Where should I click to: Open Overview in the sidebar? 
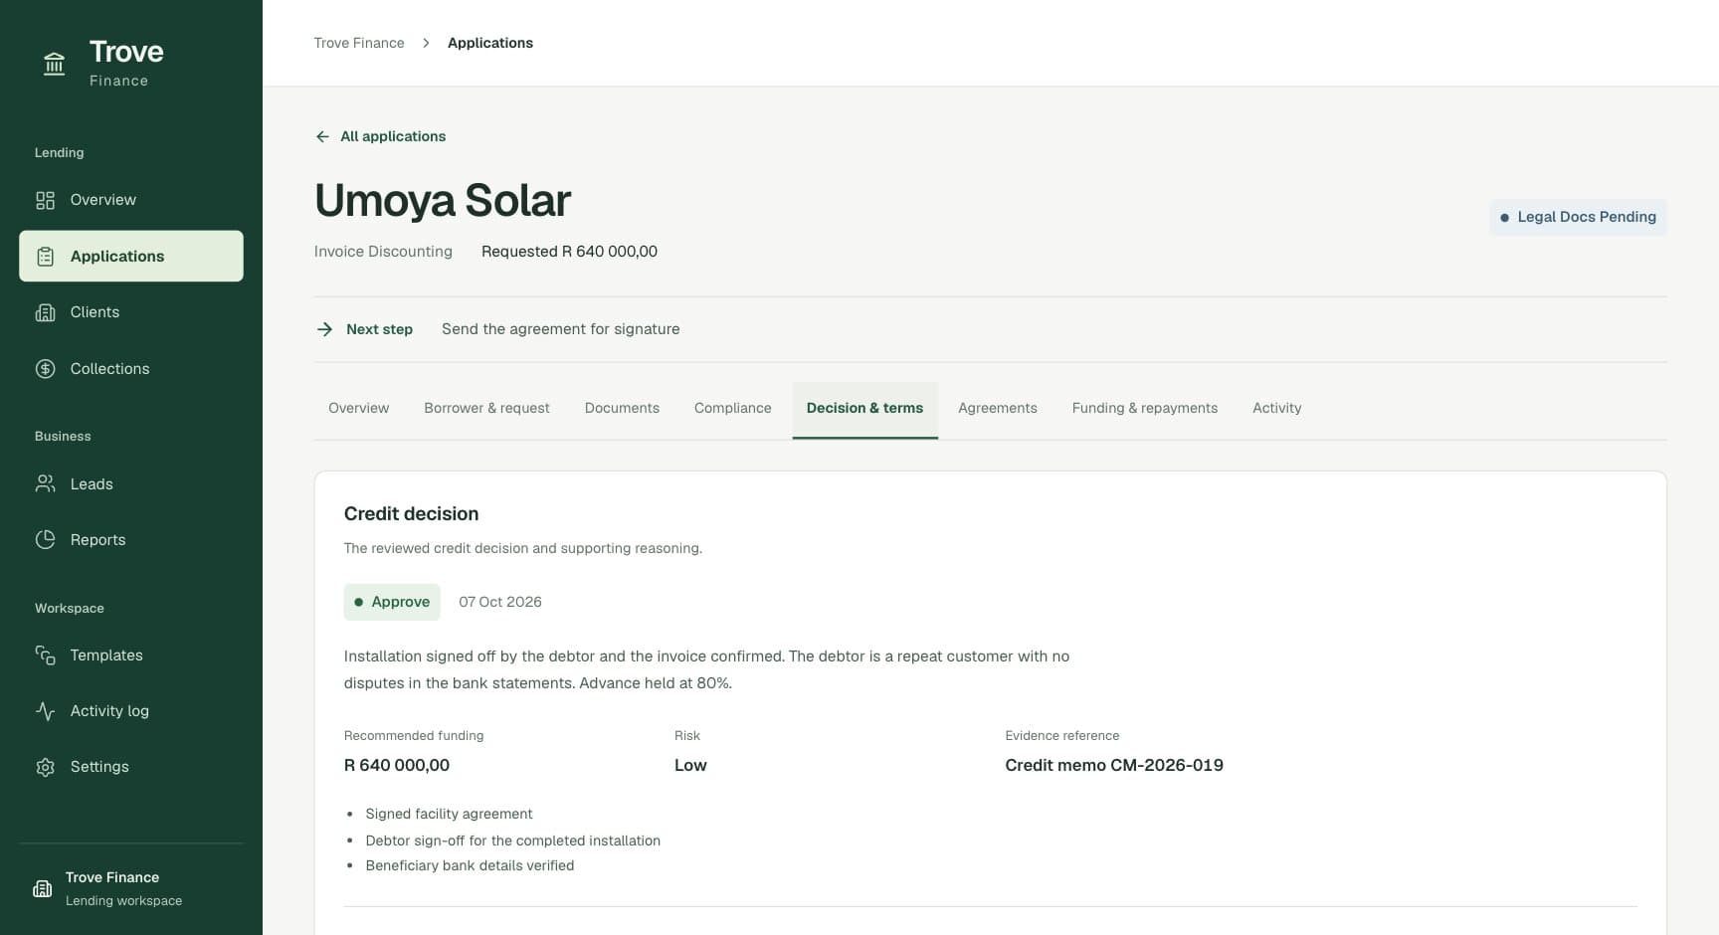click(x=131, y=200)
